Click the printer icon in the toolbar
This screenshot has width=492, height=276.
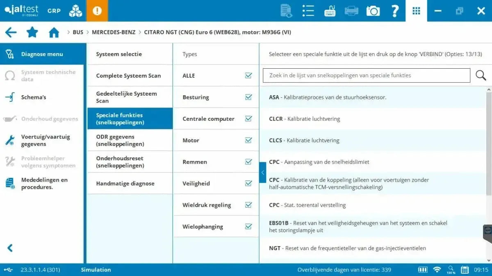pos(351,11)
